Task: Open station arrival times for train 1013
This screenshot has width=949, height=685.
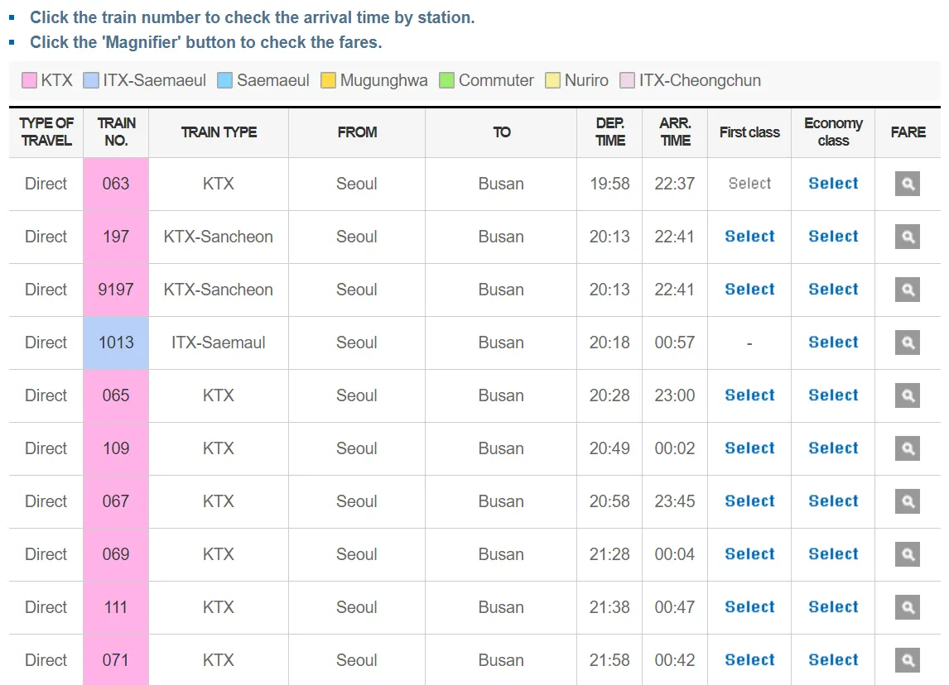Action: [x=115, y=342]
